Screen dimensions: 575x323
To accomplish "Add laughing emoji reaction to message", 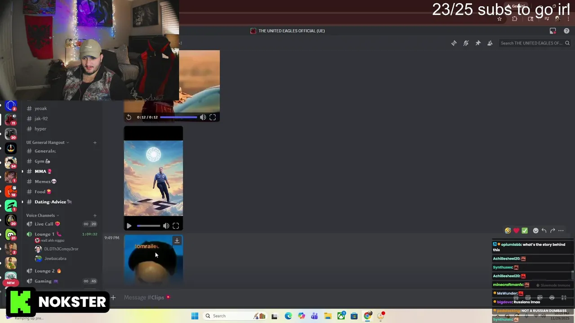I will [508, 231].
